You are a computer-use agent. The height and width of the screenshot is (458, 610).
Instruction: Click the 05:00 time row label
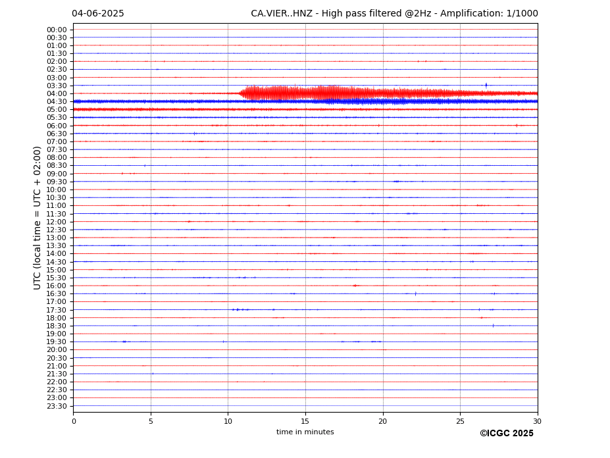(x=57, y=110)
